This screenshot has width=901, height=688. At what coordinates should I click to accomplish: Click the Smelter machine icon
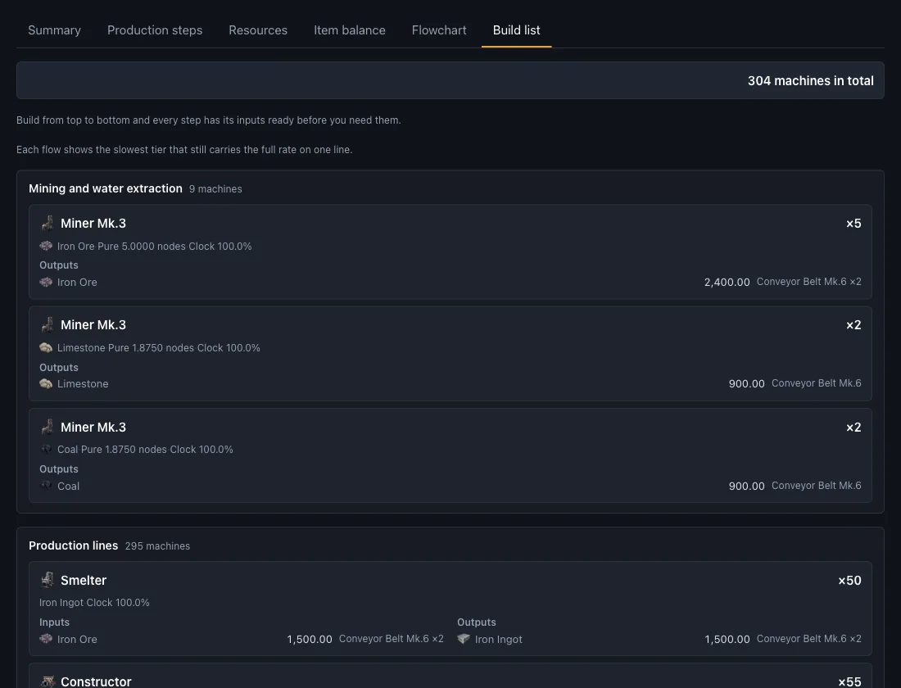coord(48,580)
